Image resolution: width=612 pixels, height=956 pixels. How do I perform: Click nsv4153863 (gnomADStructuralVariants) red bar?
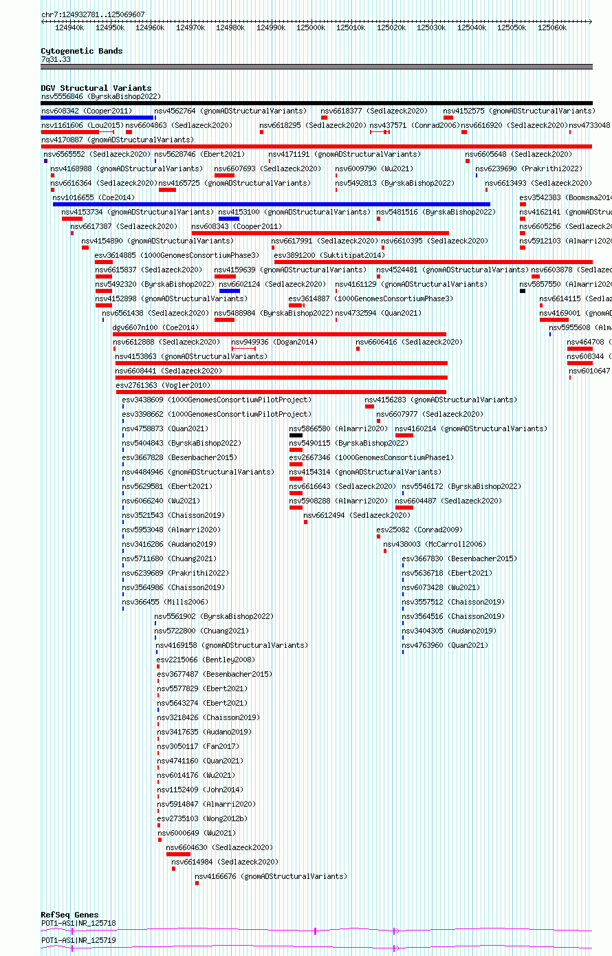(x=281, y=363)
